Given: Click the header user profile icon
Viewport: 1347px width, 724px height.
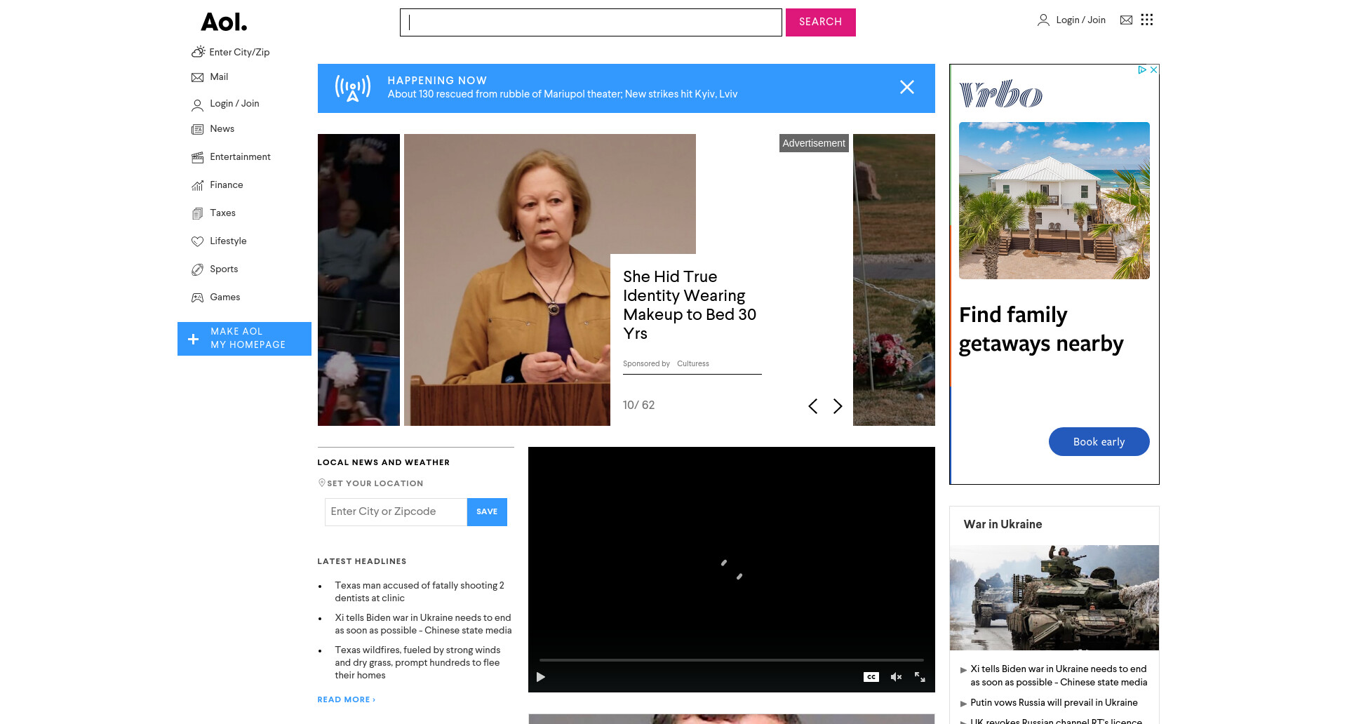Looking at the screenshot, I should (1043, 20).
